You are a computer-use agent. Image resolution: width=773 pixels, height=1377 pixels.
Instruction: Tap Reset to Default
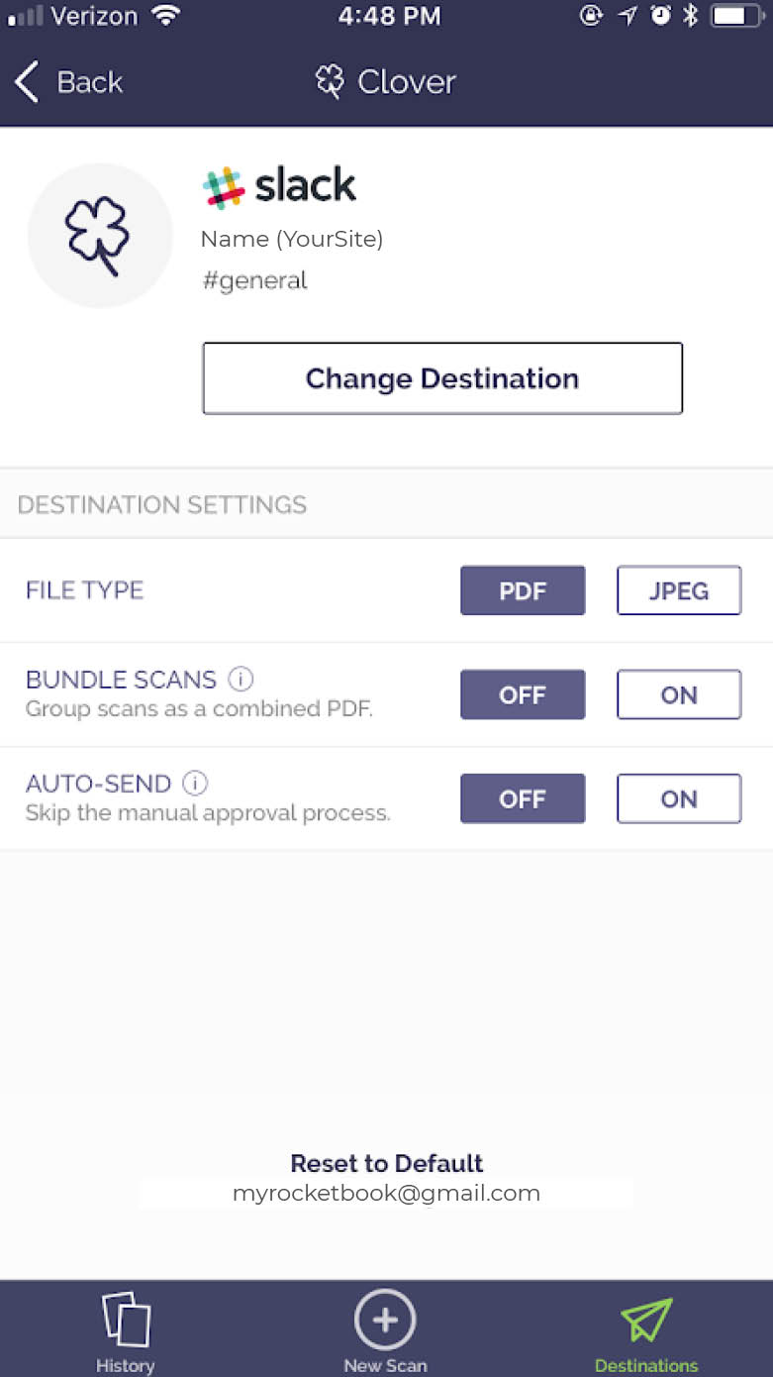(386, 1163)
